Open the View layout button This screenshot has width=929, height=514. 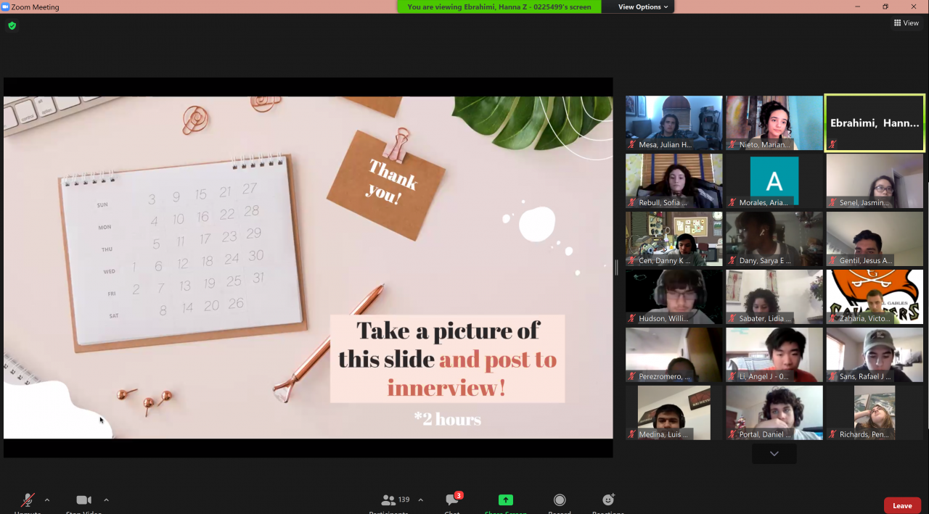907,23
